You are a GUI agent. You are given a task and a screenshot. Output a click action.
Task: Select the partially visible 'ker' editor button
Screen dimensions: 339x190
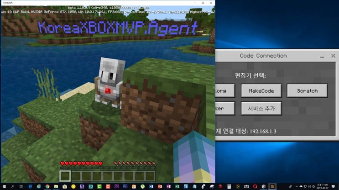point(225,108)
